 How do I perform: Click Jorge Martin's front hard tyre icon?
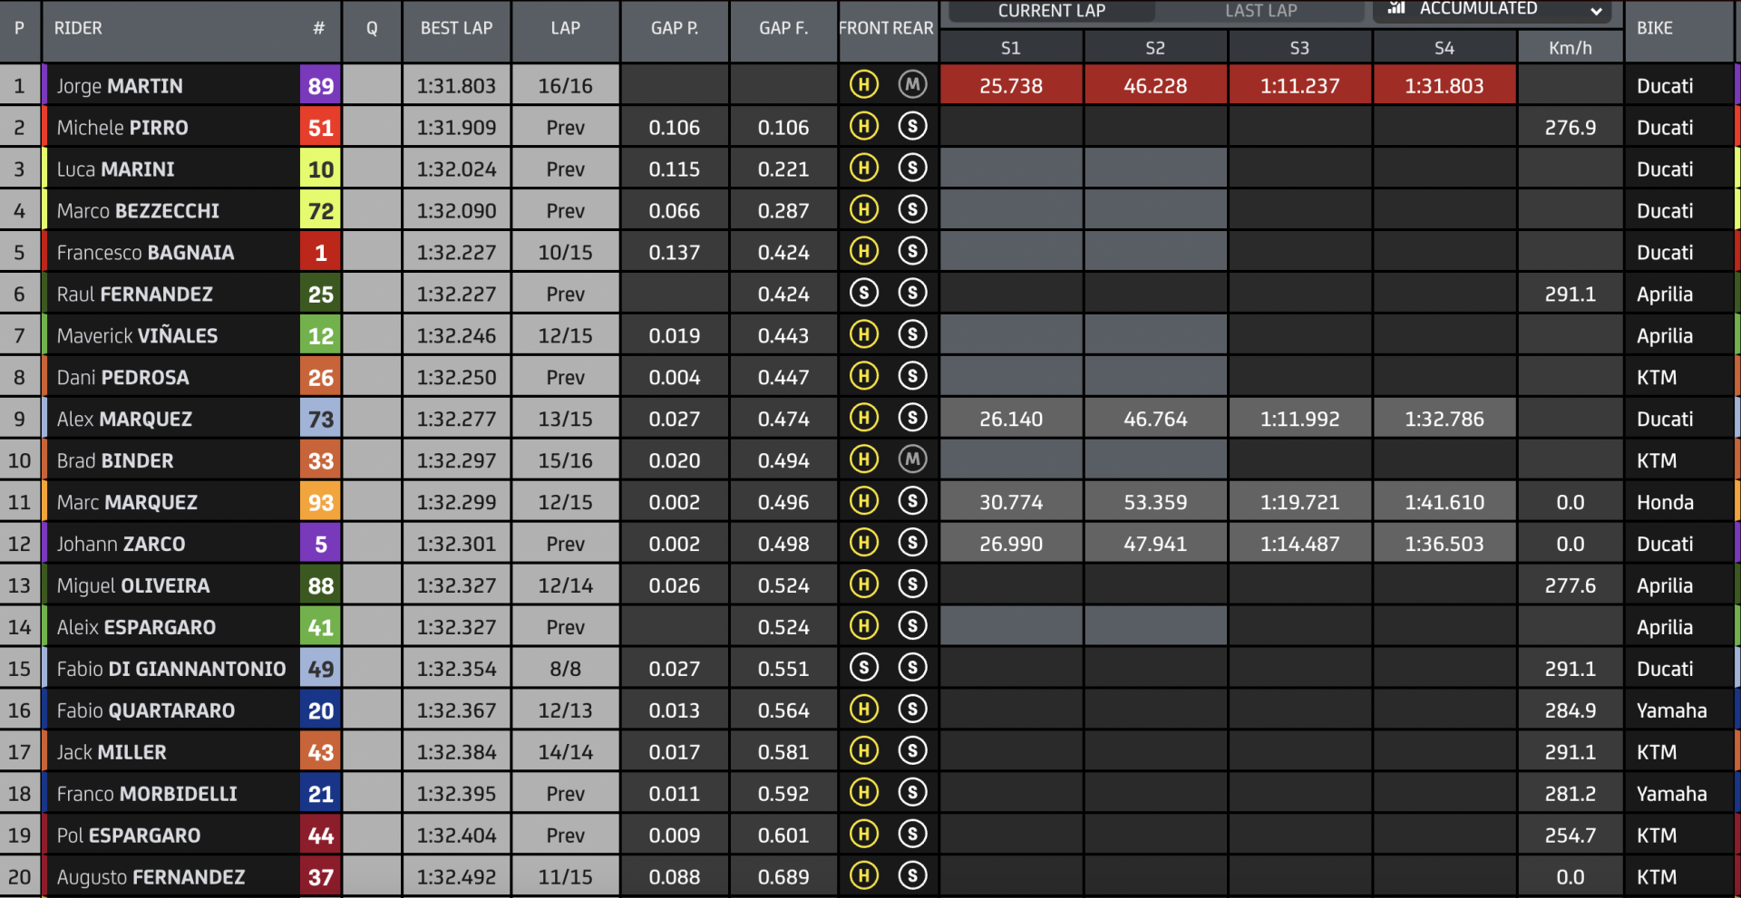(863, 85)
